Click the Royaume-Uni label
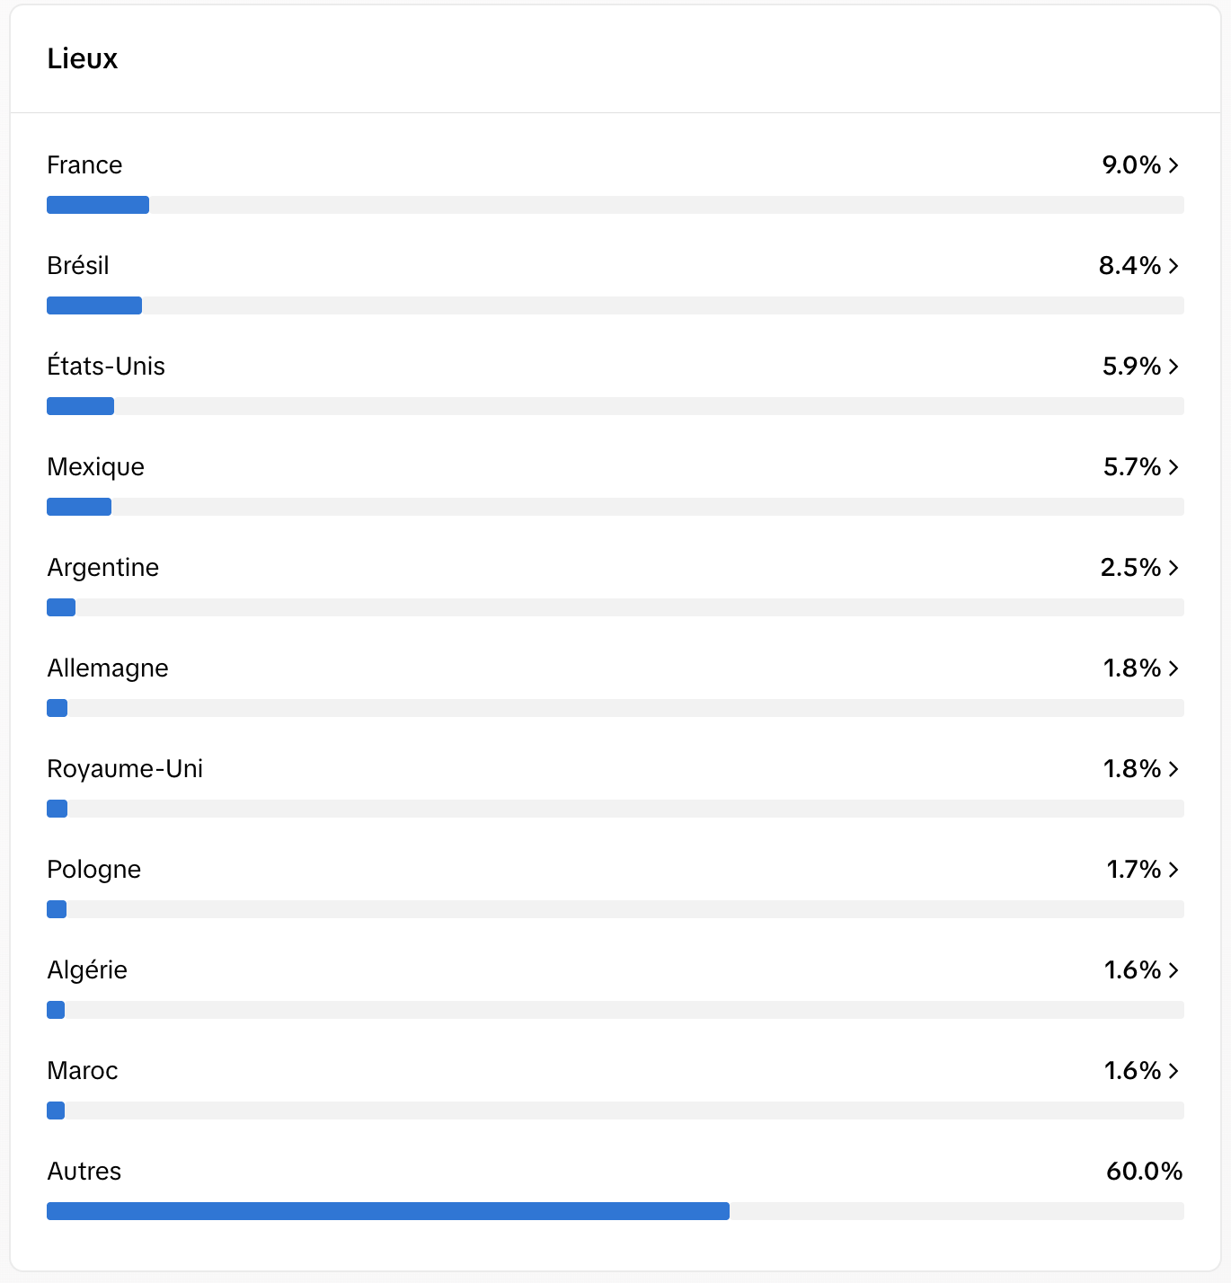 tap(125, 769)
